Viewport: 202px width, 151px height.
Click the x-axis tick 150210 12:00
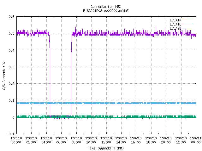click(x=106, y=140)
